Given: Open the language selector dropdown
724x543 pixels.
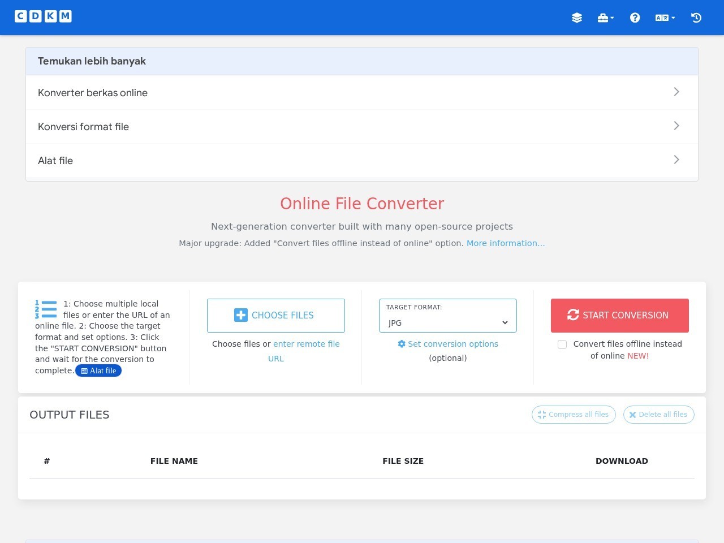Looking at the screenshot, I should 665,18.
